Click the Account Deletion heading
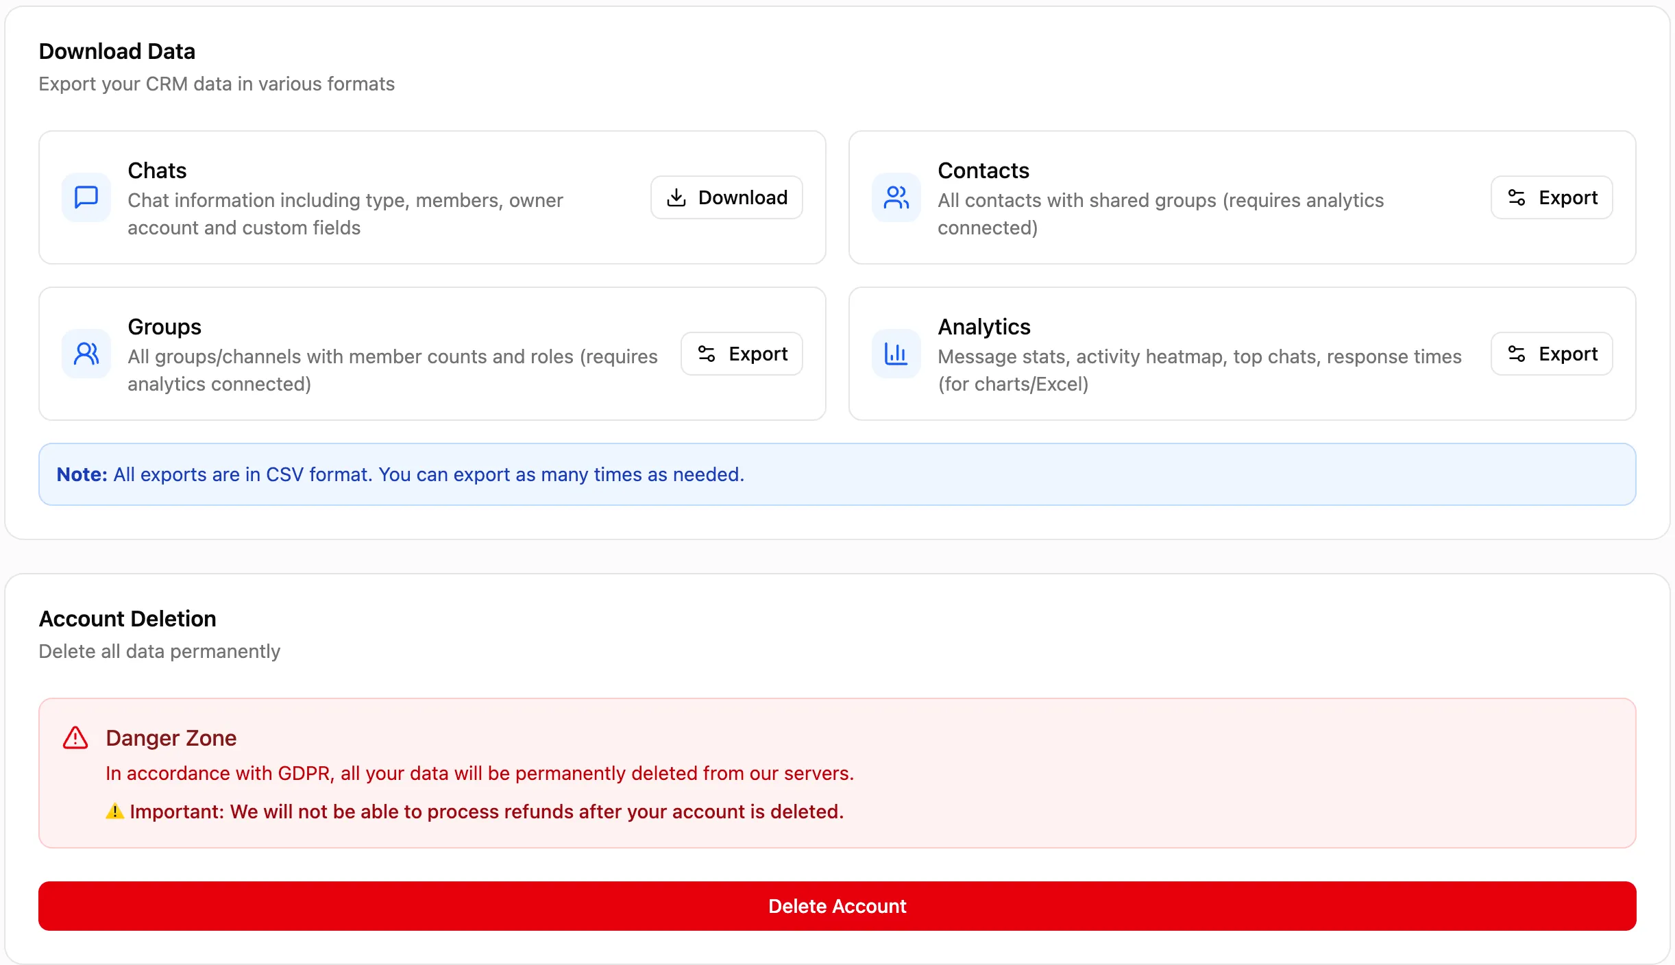This screenshot has height=965, width=1675. tap(127, 619)
